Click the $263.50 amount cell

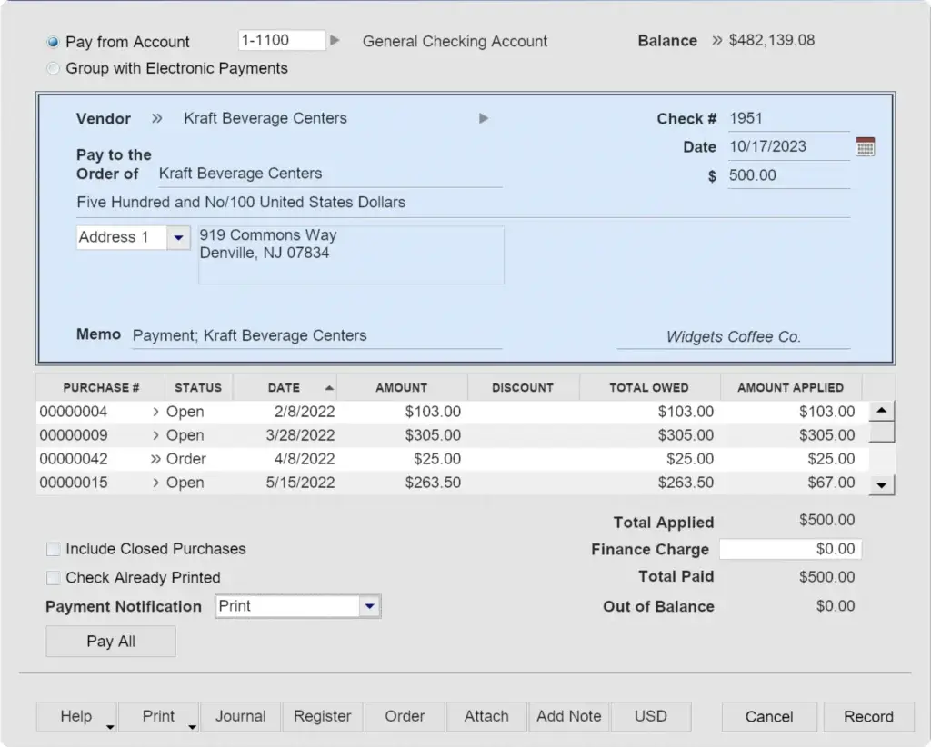click(x=433, y=483)
